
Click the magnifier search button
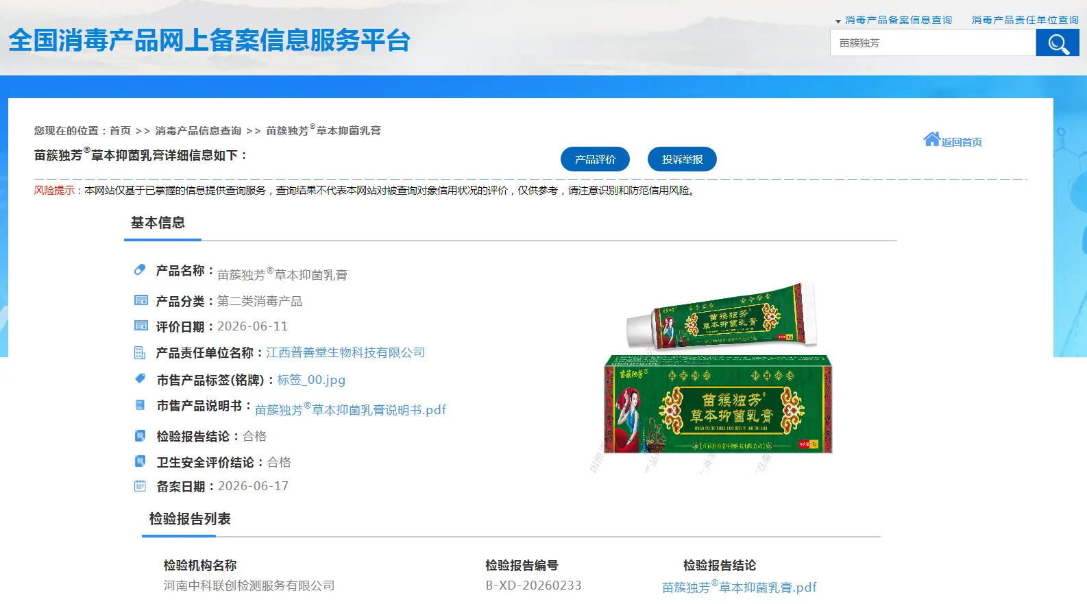1058,43
